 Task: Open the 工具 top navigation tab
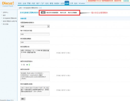point(71,4)
